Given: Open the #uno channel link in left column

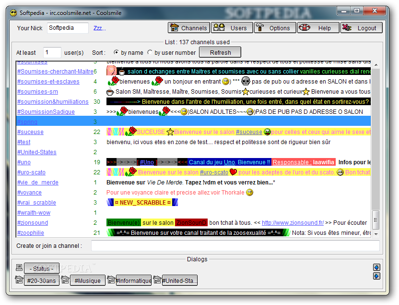Looking at the screenshot, I should click(23, 162).
